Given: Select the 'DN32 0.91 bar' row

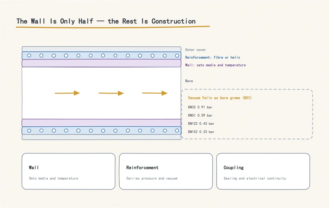Looking at the screenshot, I should (x=200, y=107).
